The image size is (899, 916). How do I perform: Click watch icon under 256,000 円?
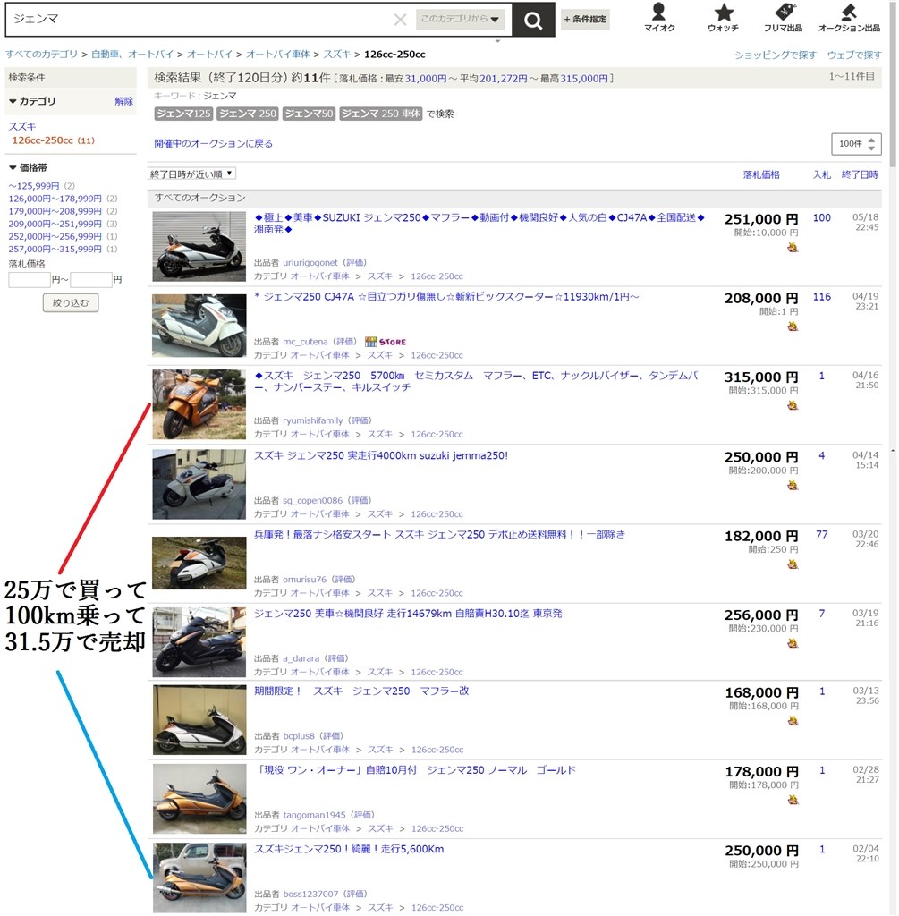pos(792,643)
